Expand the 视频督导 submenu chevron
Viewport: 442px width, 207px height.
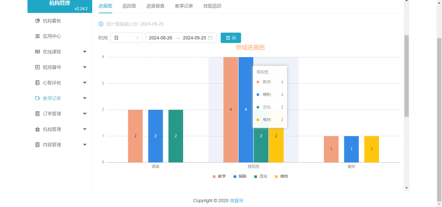click(x=85, y=67)
